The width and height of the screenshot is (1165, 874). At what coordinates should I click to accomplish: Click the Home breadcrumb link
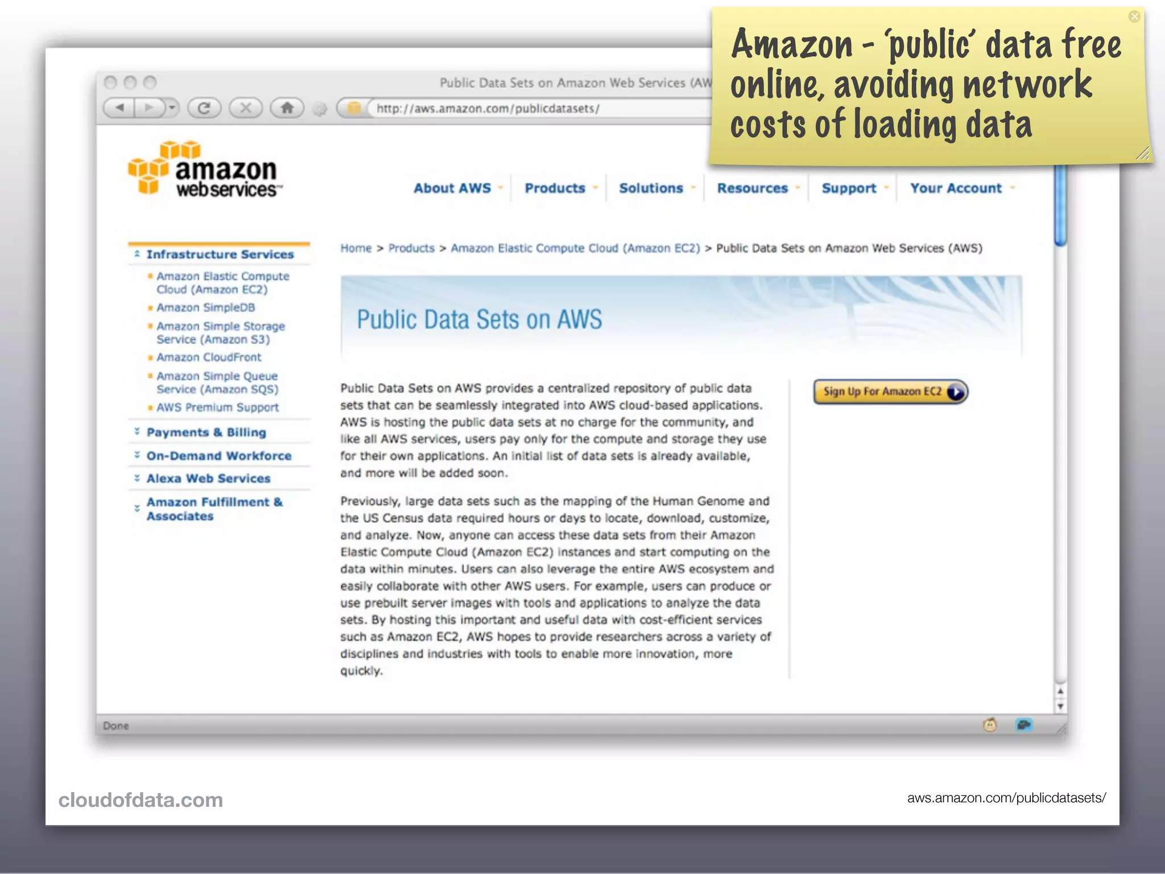coord(356,248)
